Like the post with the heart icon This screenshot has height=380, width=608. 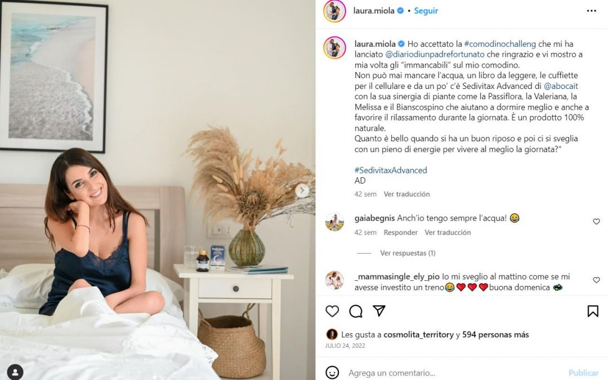coord(332,311)
